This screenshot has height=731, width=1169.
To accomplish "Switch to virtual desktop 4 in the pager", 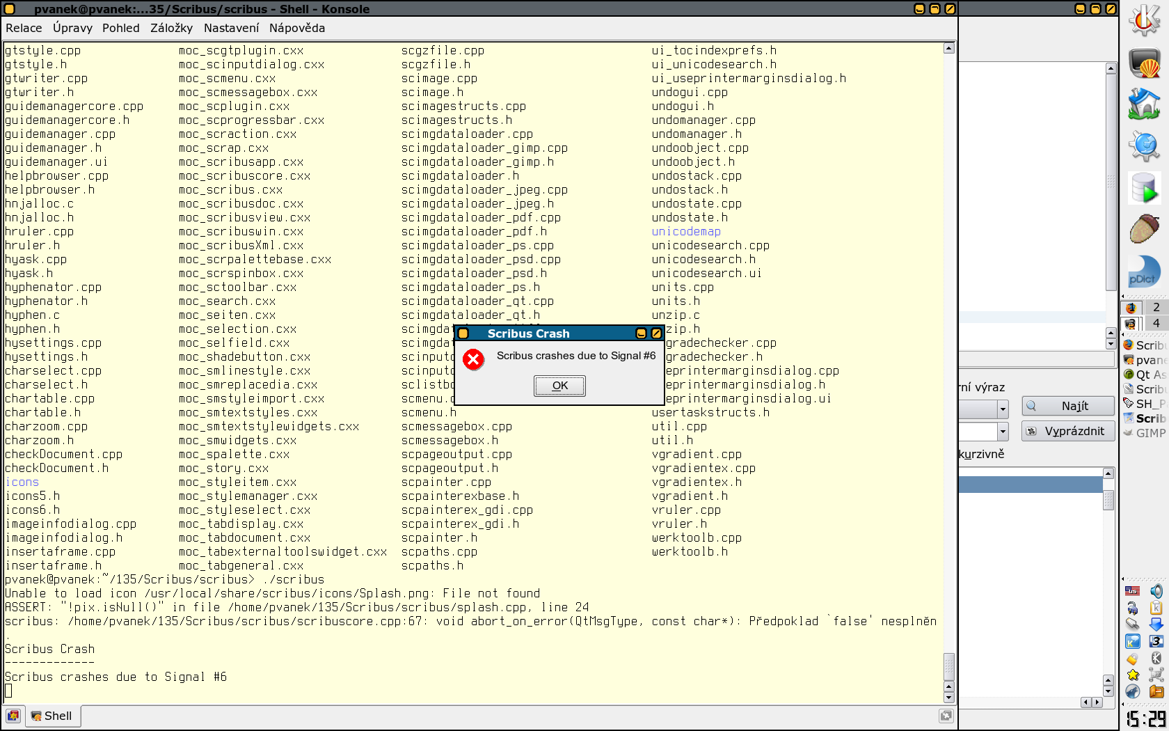I will [1156, 323].
